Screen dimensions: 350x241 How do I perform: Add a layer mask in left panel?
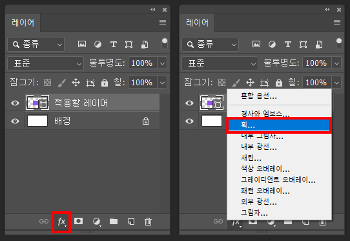click(78, 221)
